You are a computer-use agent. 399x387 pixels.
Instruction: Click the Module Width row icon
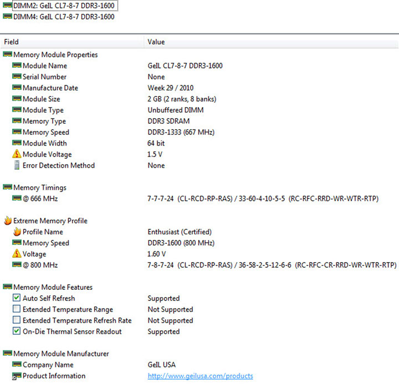coord(17,143)
